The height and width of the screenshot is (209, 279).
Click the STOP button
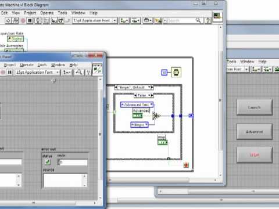[x=255, y=155]
